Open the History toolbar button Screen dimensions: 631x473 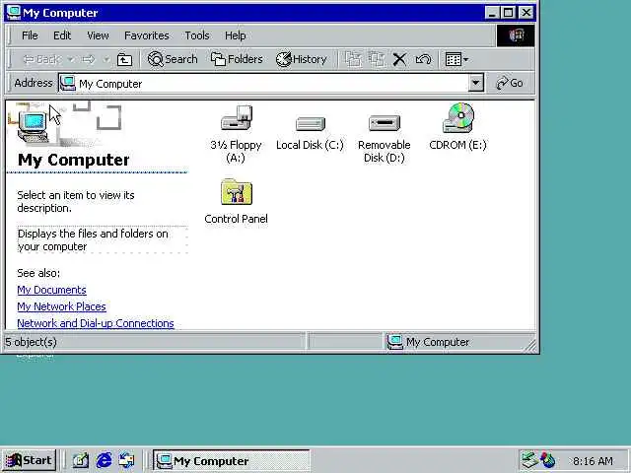(x=302, y=59)
